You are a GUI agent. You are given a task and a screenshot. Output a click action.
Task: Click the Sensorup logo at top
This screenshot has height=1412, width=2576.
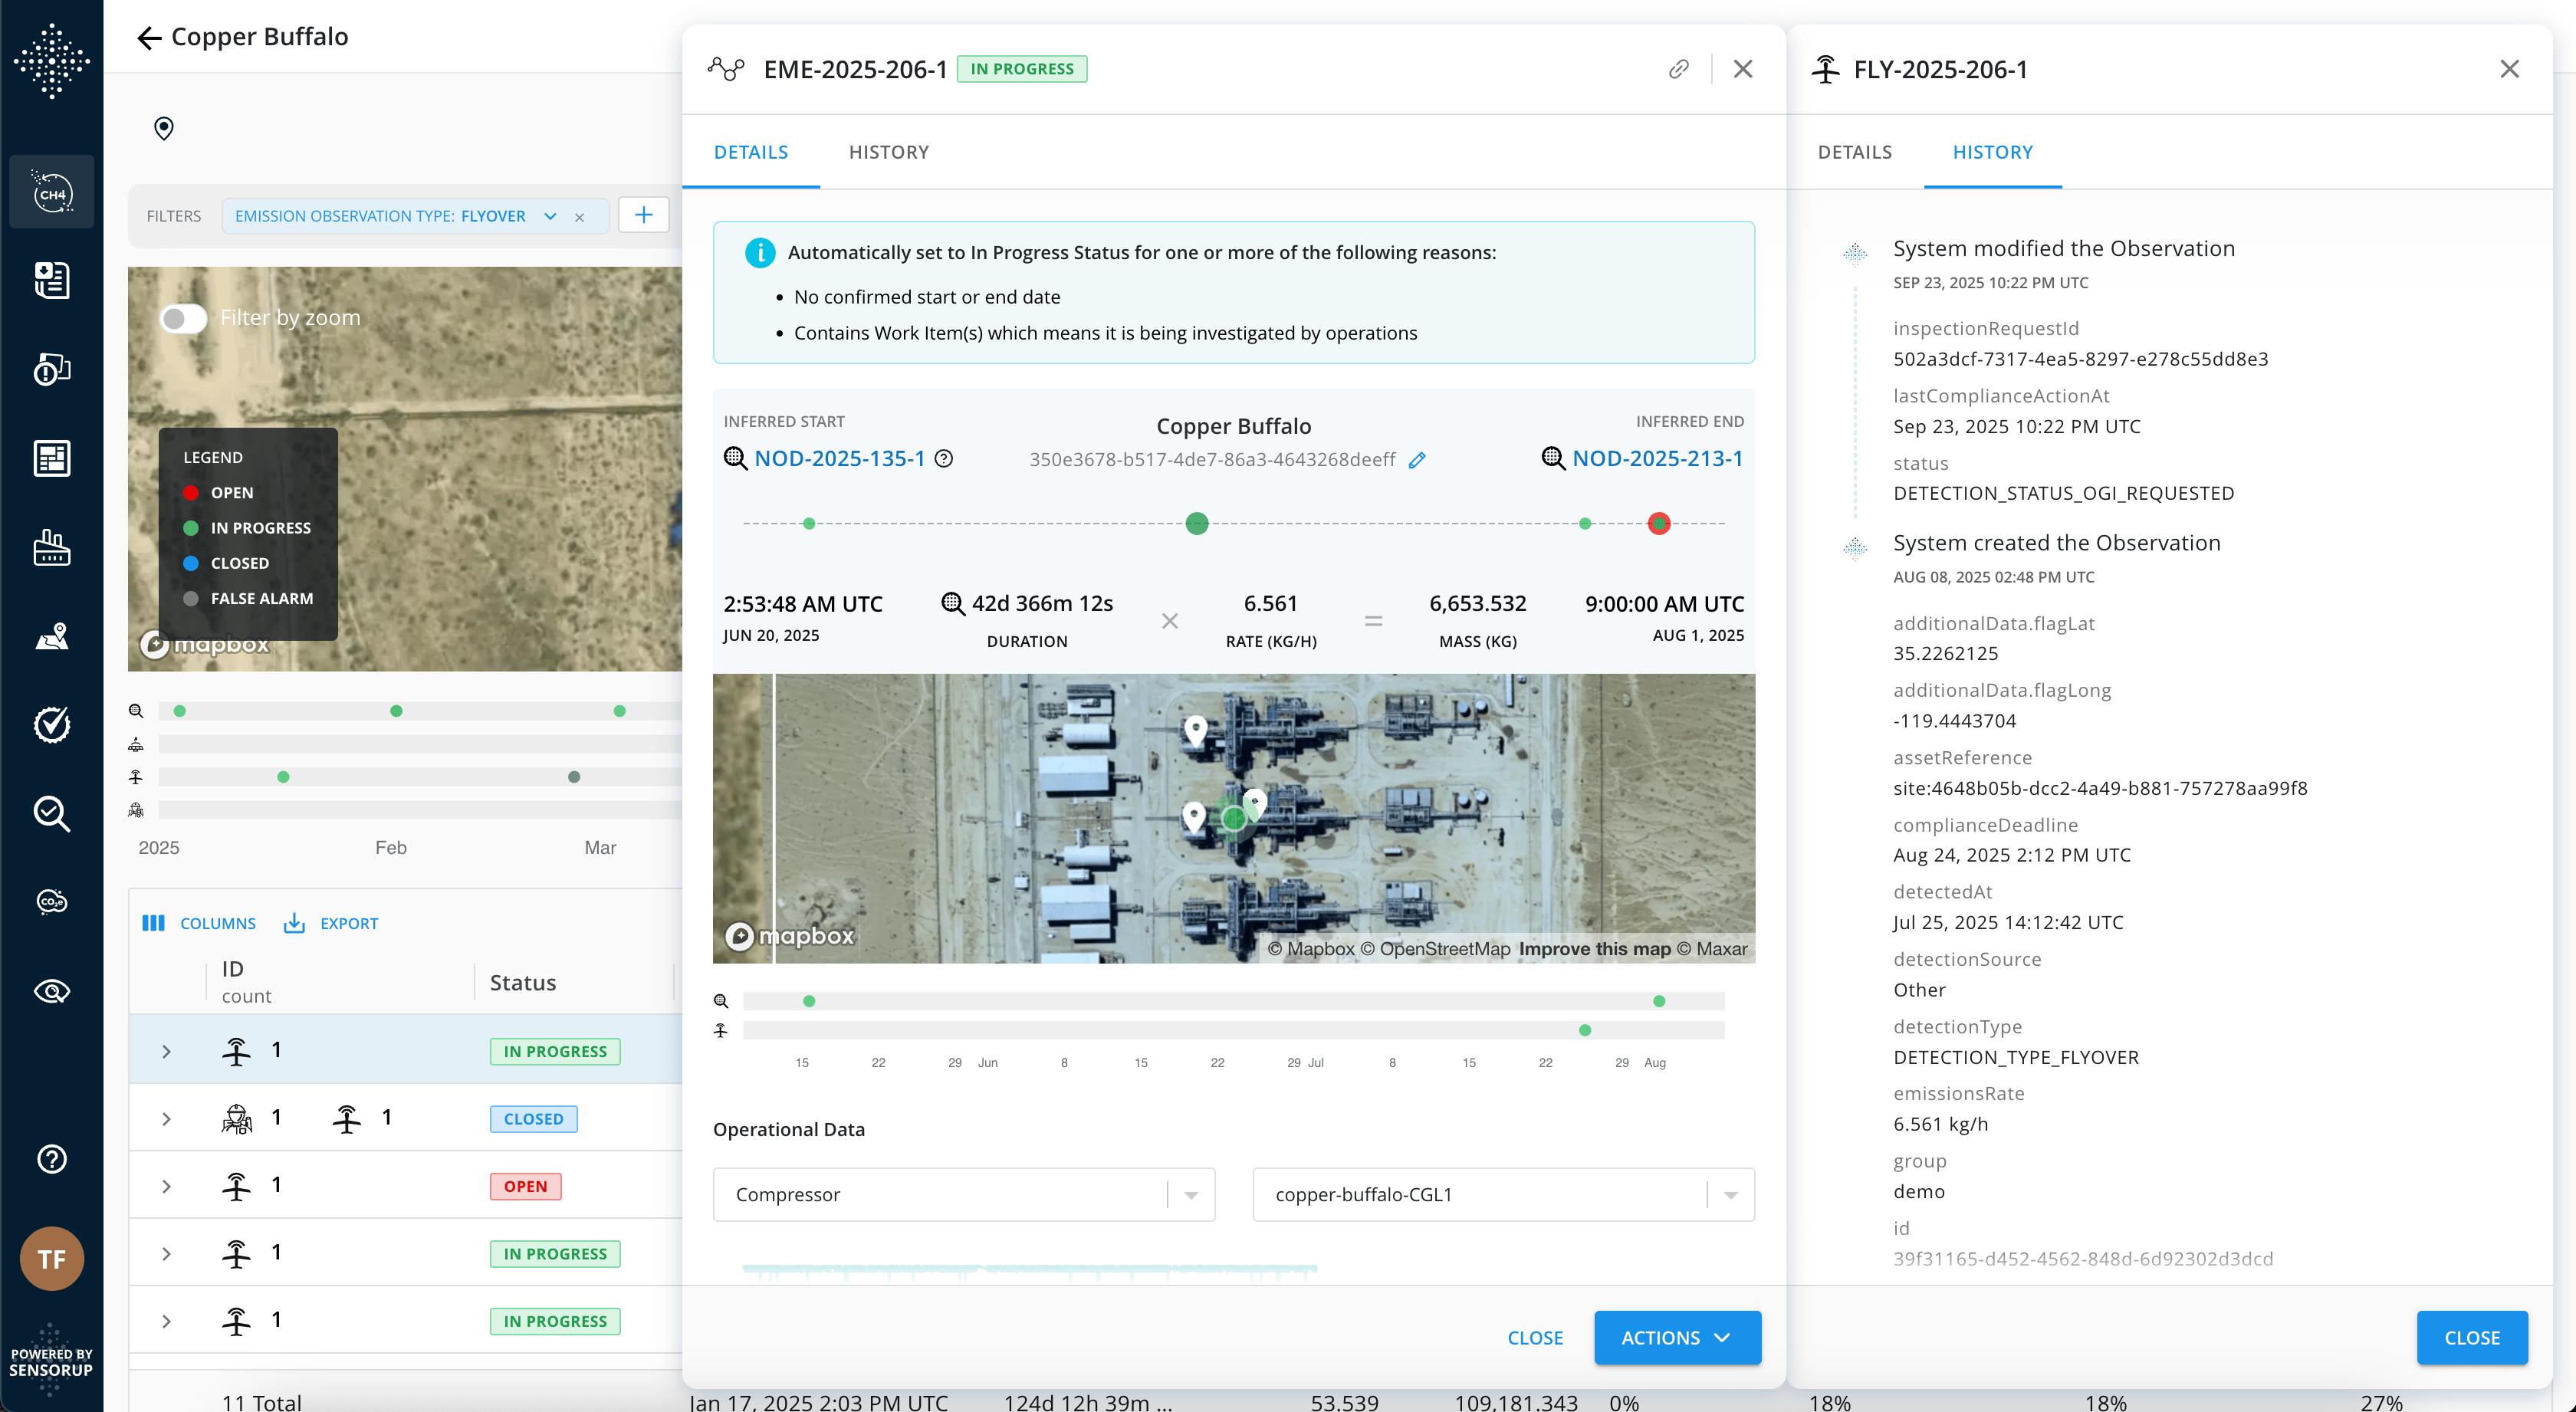52,61
